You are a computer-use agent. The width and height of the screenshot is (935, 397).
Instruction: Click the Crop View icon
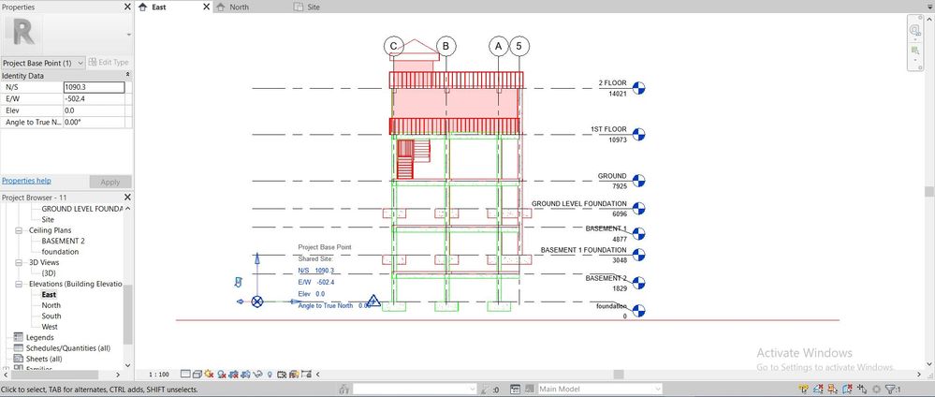233,375
